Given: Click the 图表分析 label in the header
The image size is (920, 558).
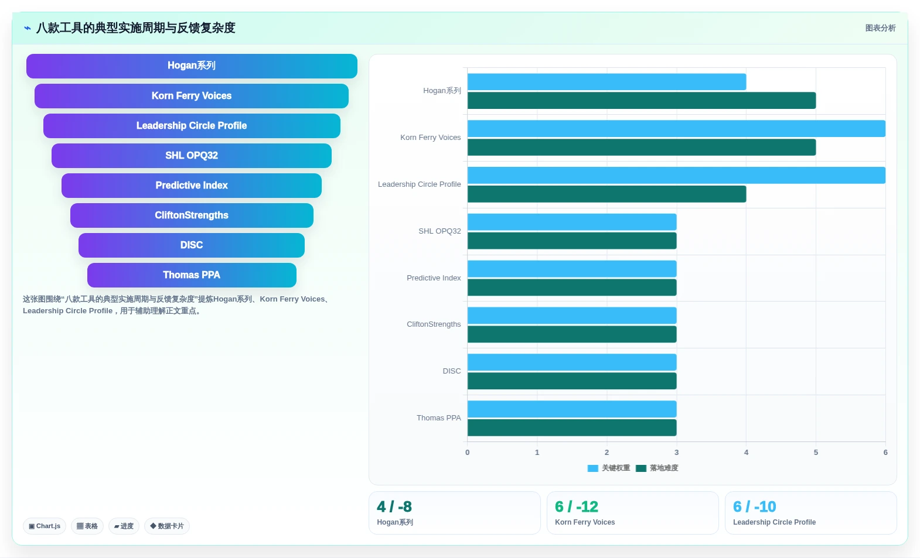Looking at the screenshot, I should tap(880, 28).
